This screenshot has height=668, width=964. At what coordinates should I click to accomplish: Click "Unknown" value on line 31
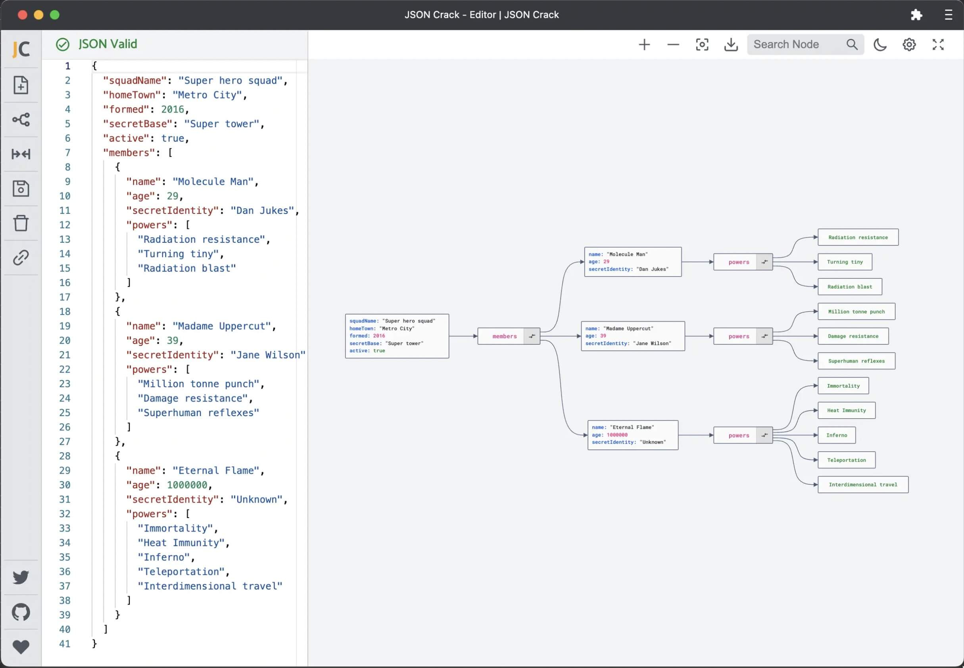pos(257,499)
